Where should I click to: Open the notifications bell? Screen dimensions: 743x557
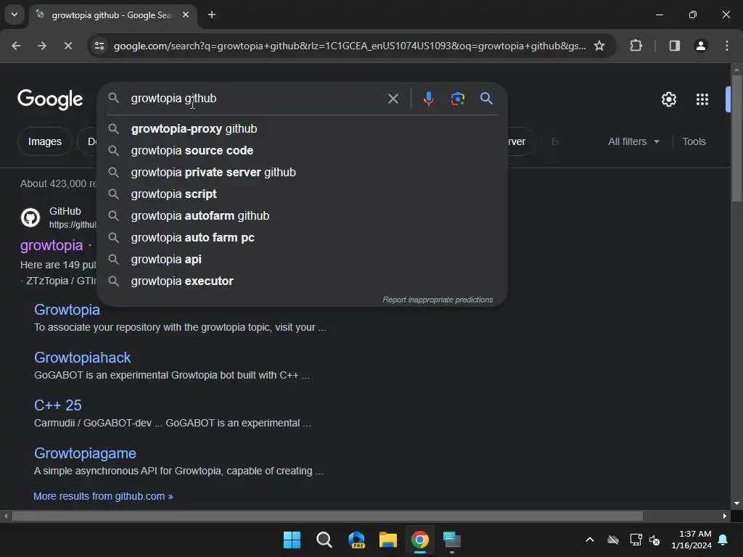pos(723,540)
